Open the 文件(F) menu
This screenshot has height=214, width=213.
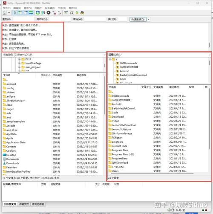pyautogui.click(x=7, y=8)
